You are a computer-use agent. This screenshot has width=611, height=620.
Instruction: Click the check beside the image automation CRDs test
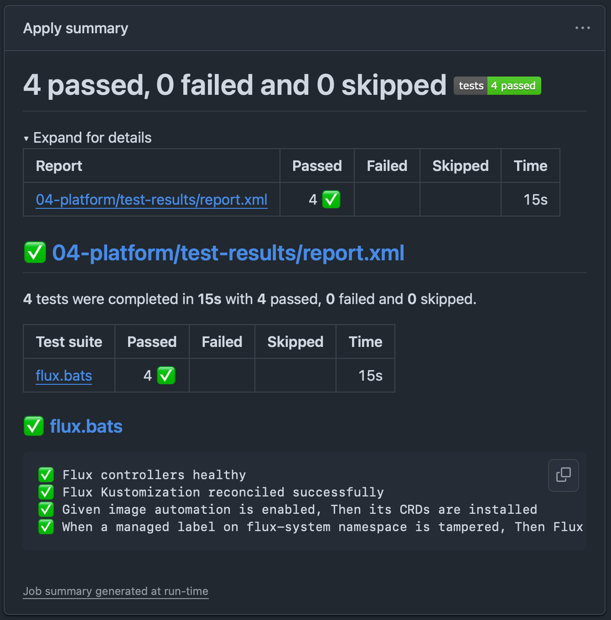46,509
